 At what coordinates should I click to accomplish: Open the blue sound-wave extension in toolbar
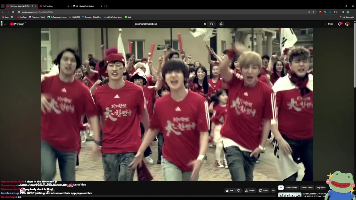tap(330, 12)
